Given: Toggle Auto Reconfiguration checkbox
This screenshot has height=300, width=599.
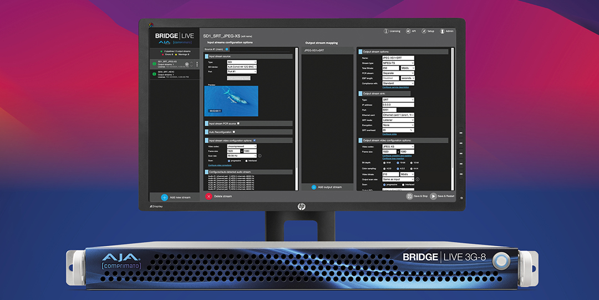Looking at the screenshot, I should pyautogui.click(x=234, y=132).
